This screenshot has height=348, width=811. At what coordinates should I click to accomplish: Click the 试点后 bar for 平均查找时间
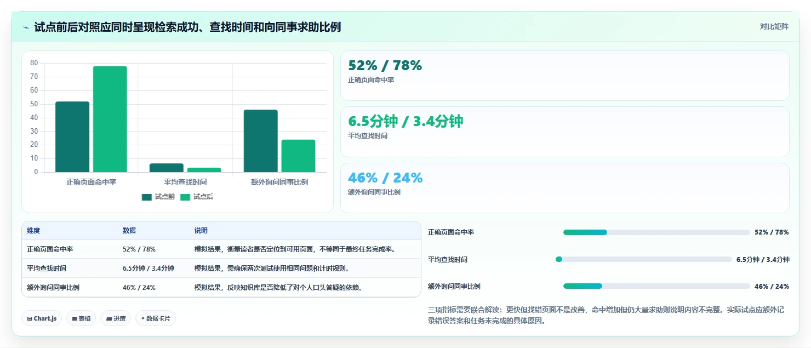(x=204, y=170)
